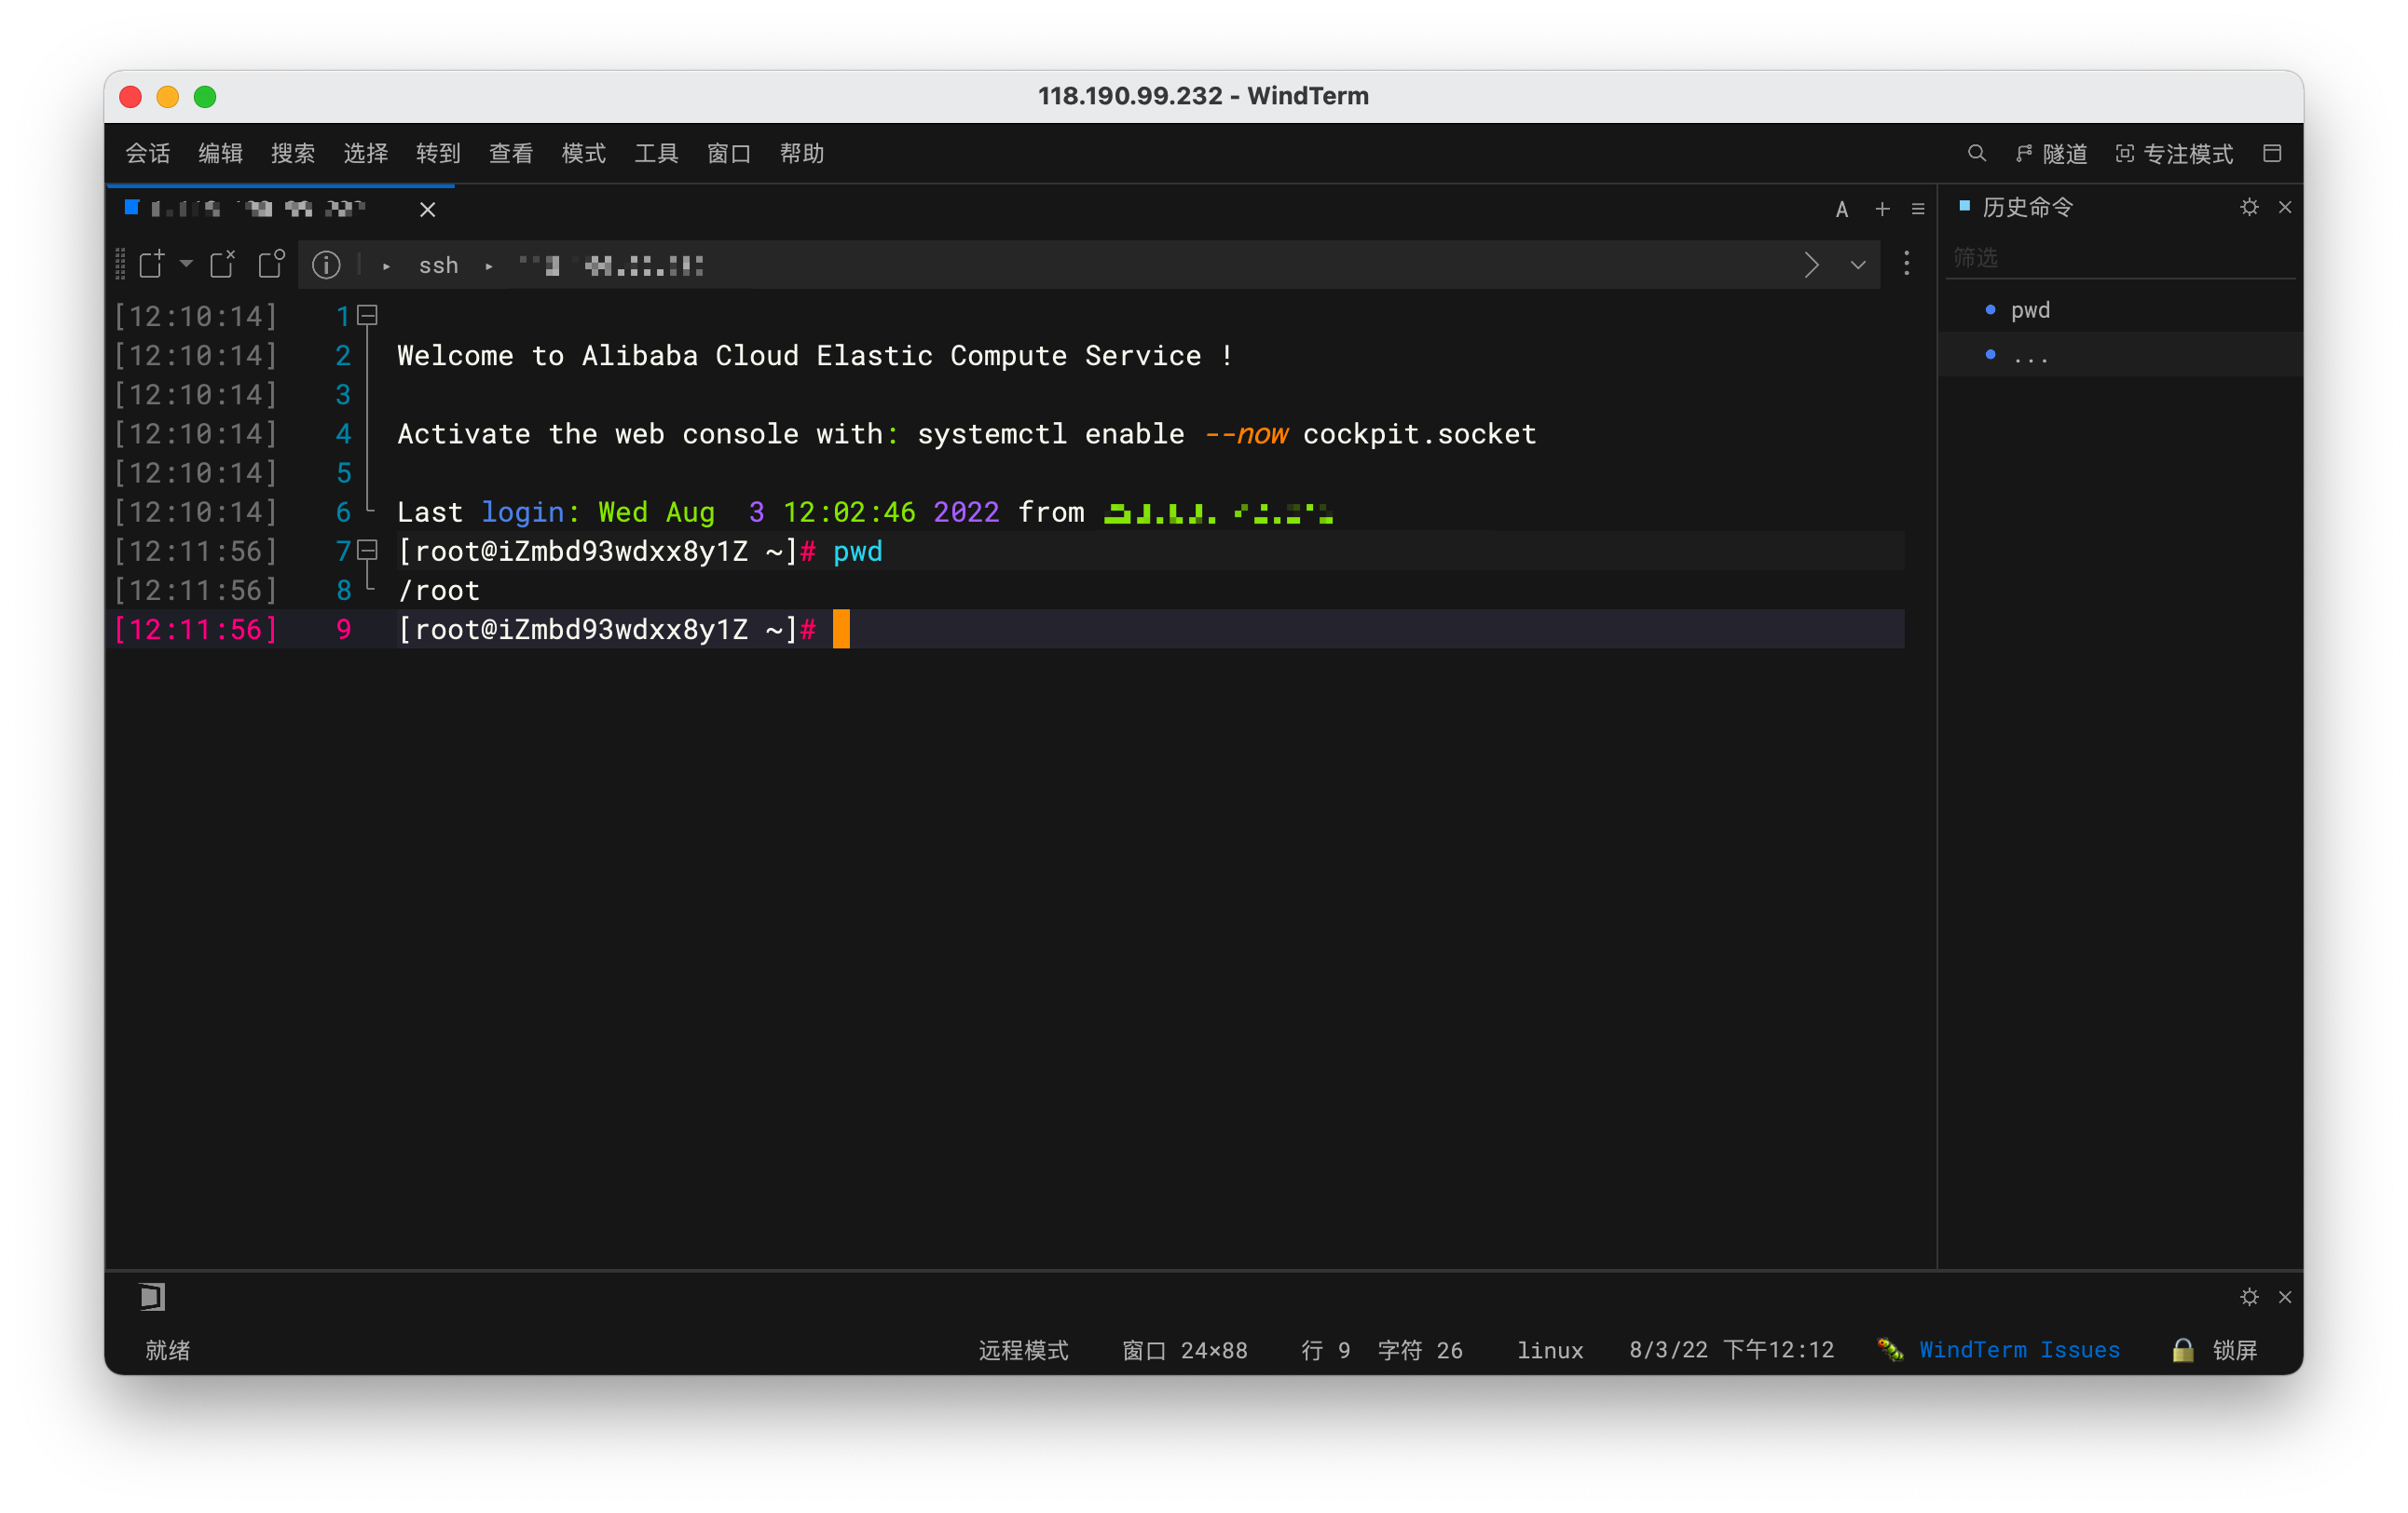Open the new session dropdown arrow

186,264
